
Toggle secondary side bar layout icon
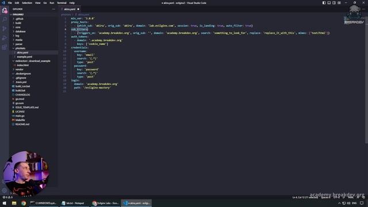coord(334,3)
